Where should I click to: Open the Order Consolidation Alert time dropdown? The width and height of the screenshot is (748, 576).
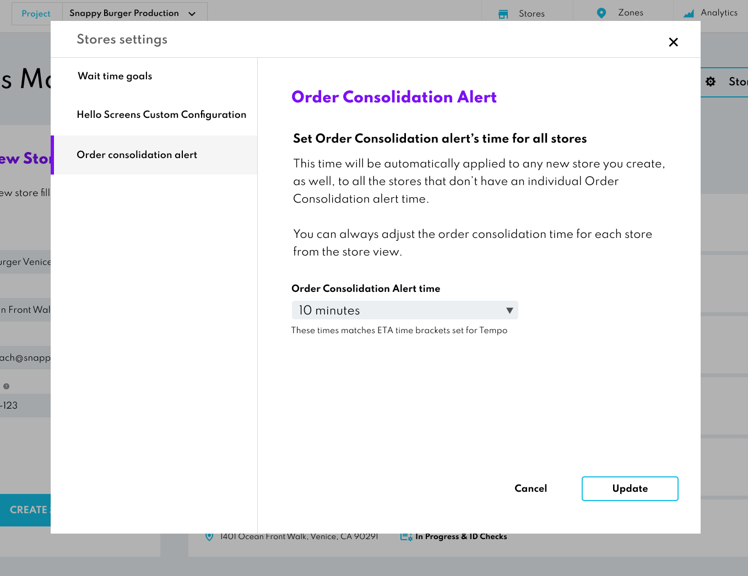pyautogui.click(x=405, y=310)
